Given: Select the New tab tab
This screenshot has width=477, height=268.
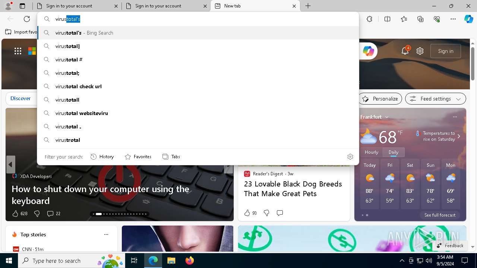Looking at the screenshot, I should point(255,6).
